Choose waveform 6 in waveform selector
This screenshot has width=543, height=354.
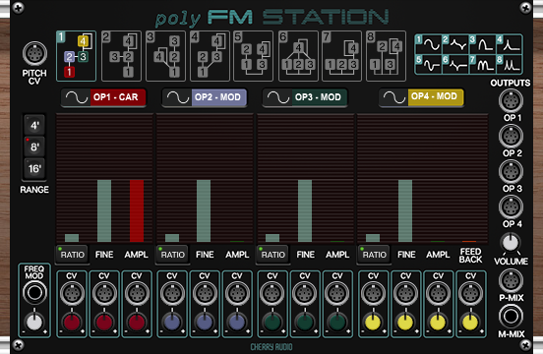point(455,64)
